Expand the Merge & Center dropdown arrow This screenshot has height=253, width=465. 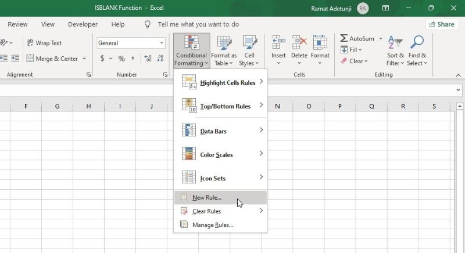coord(84,59)
